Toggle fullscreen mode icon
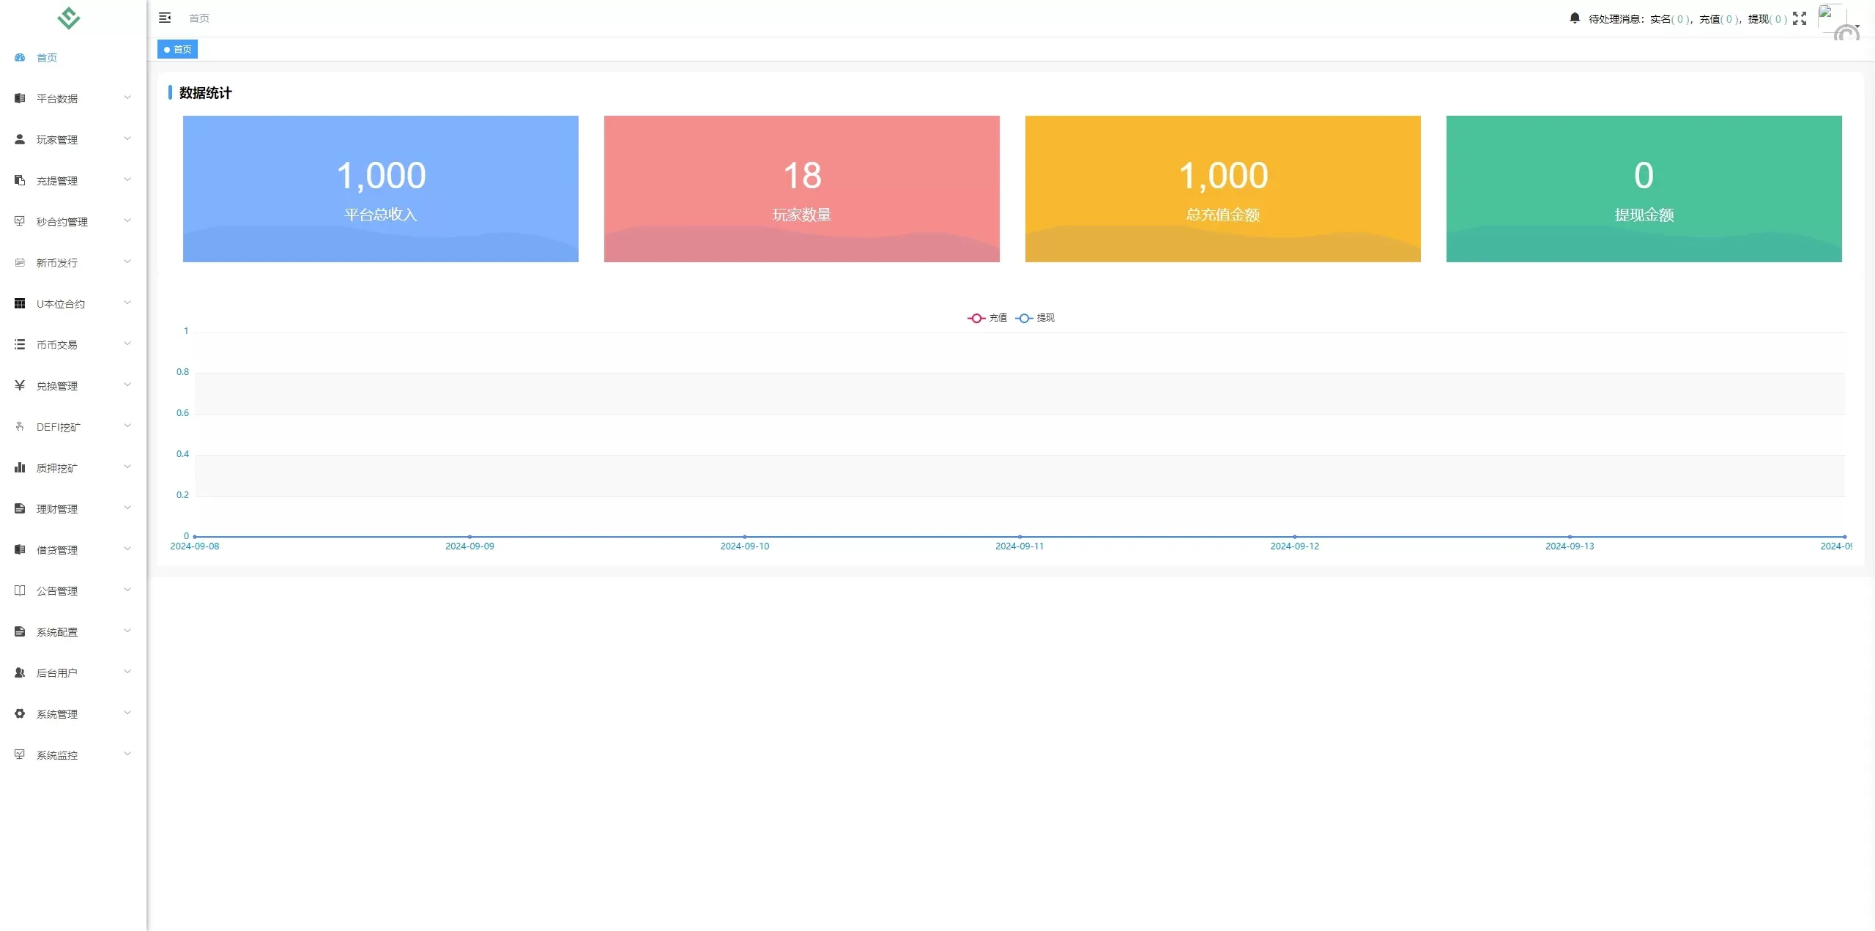 [x=1800, y=19]
